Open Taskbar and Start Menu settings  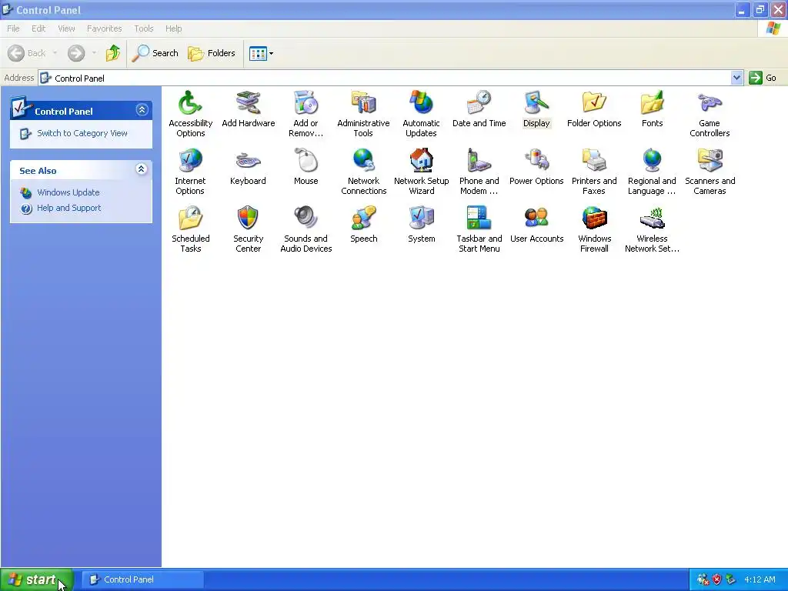pyautogui.click(x=479, y=229)
